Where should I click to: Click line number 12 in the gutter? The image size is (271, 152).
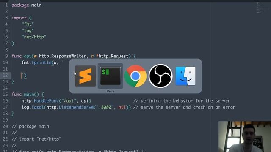5,75
